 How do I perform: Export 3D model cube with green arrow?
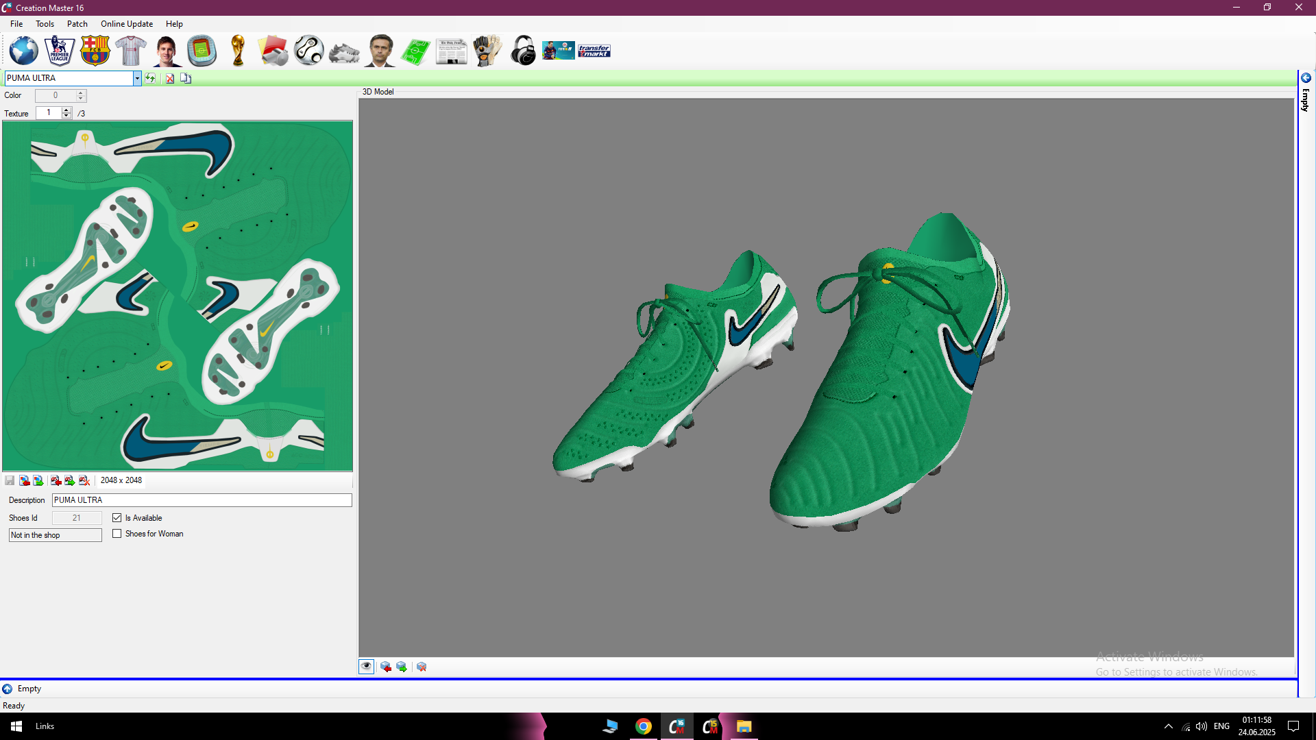pyautogui.click(x=402, y=667)
